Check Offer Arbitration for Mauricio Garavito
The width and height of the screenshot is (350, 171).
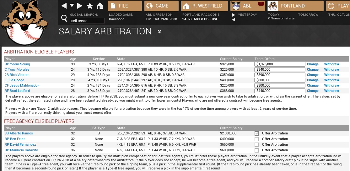(x=257, y=150)
